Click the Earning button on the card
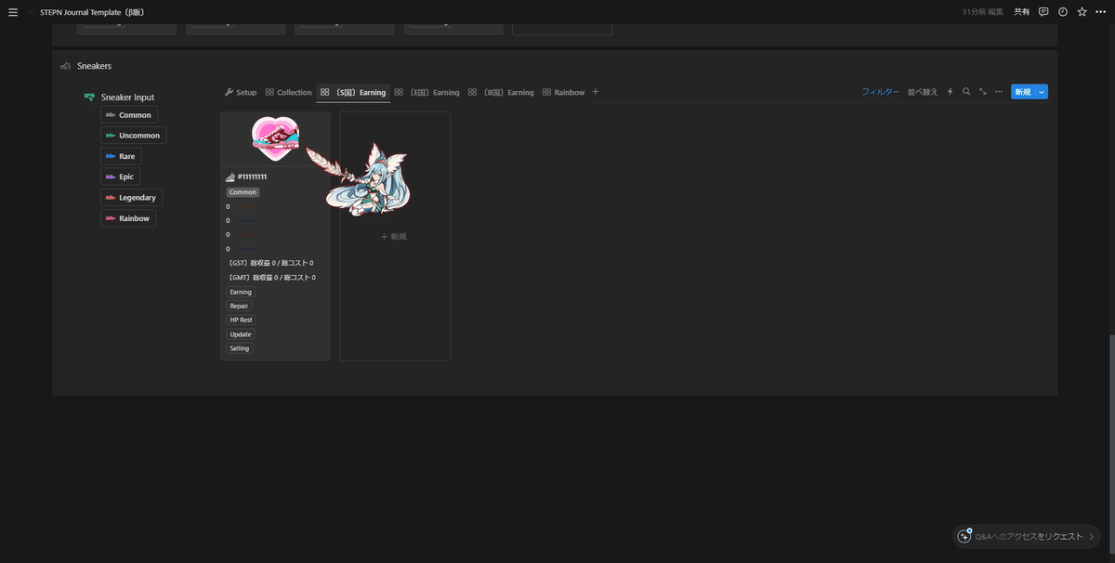This screenshot has width=1115, height=563. pyautogui.click(x=241, y=292)
